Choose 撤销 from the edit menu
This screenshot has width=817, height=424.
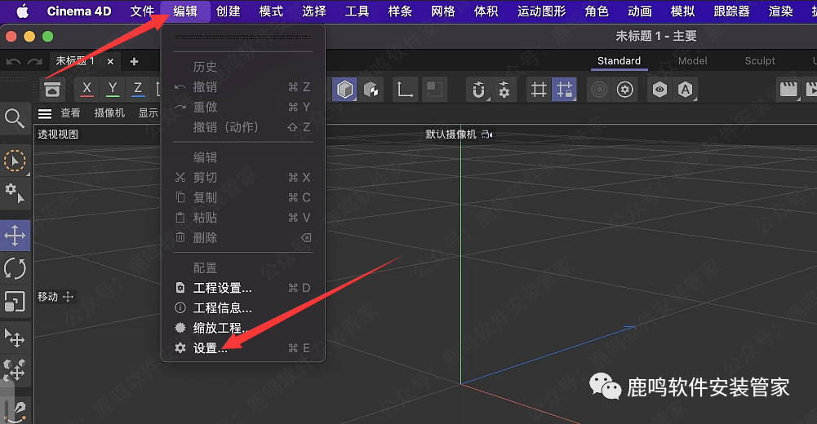pyautogui.click(x=242, y=87)
